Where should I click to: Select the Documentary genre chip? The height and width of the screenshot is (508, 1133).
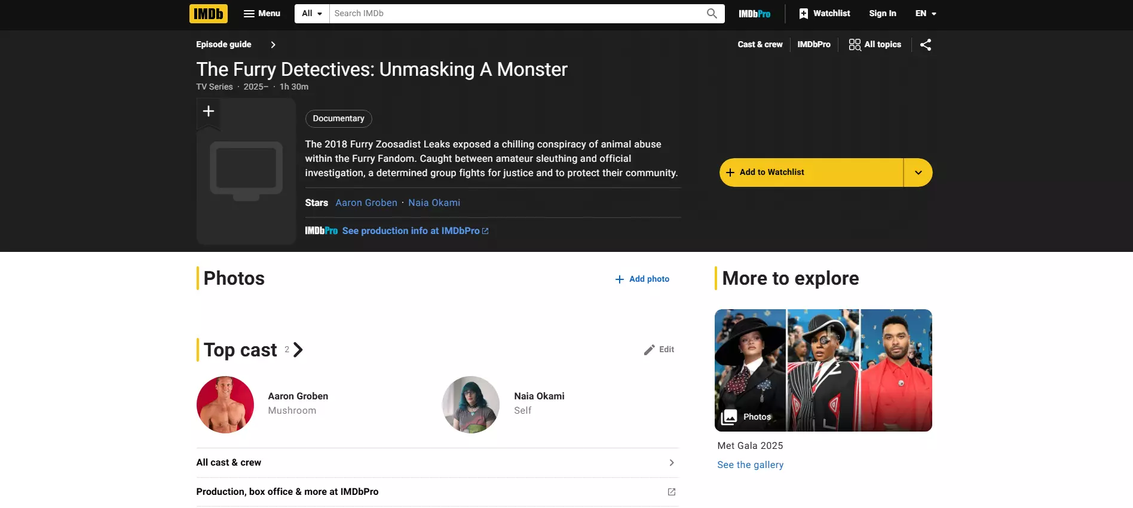339,119
